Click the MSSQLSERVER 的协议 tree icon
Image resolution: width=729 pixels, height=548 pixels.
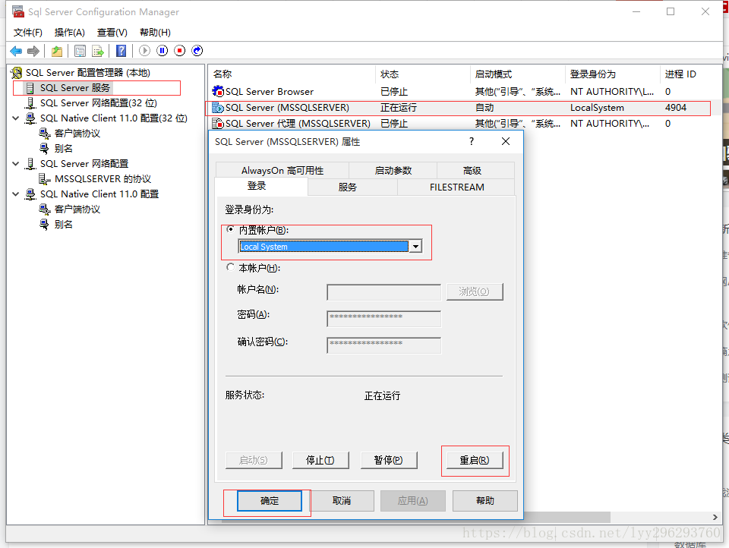point(44,179)
